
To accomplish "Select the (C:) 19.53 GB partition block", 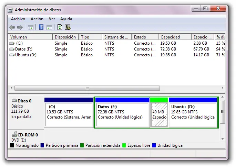I will pos(69,112).
